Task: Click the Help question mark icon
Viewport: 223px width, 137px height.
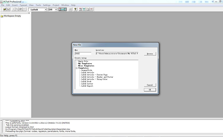Action: click(75, 10)
